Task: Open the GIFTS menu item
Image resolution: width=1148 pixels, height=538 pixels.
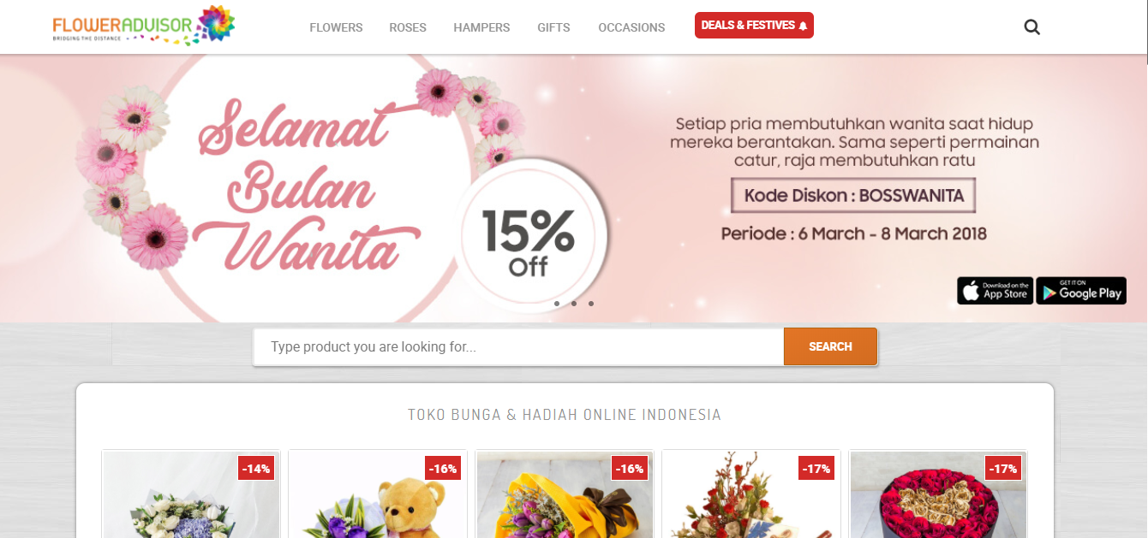Action: (x=553, y=27)
